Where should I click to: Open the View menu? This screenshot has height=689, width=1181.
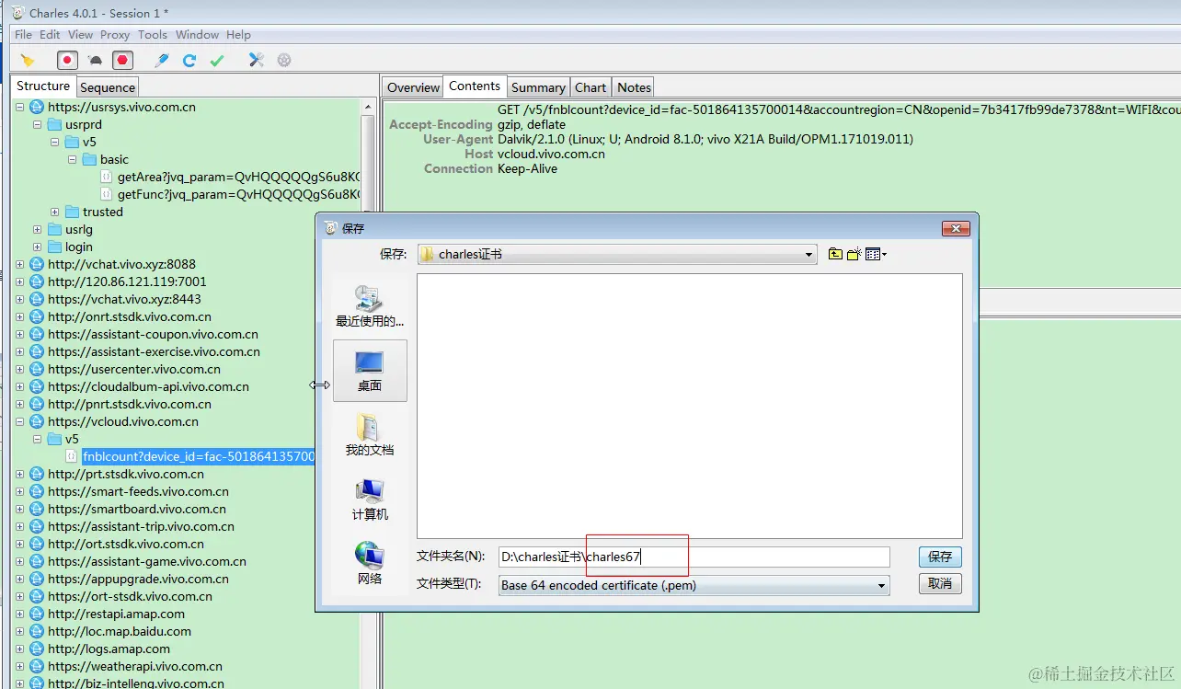81,35
